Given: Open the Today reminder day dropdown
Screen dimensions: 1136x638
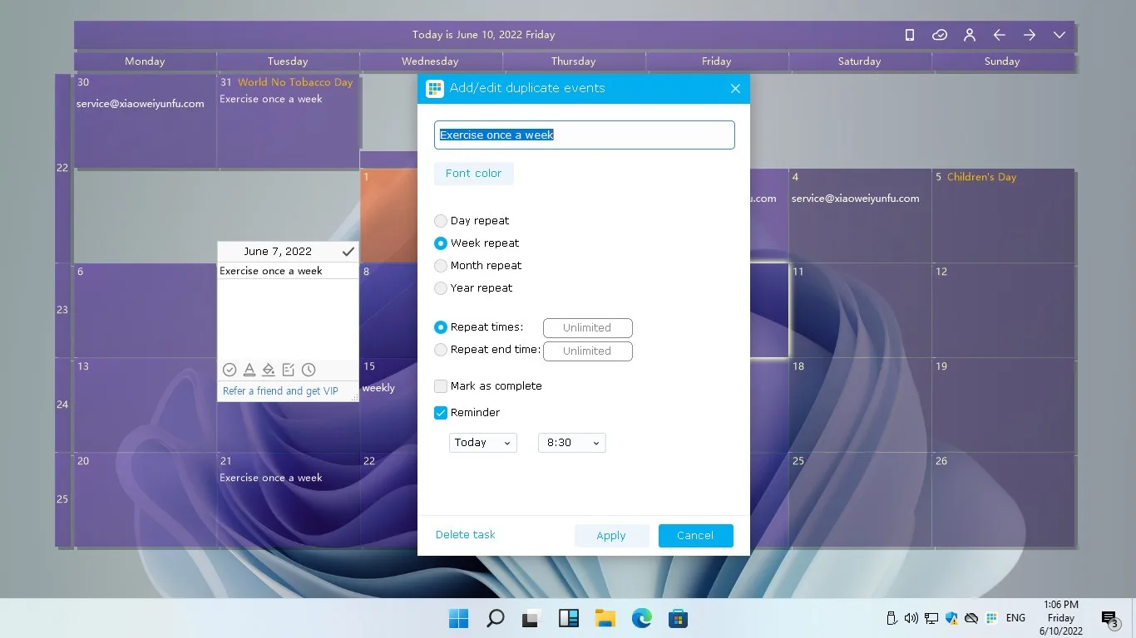Looking at the screenshot, I should [483, 443].
